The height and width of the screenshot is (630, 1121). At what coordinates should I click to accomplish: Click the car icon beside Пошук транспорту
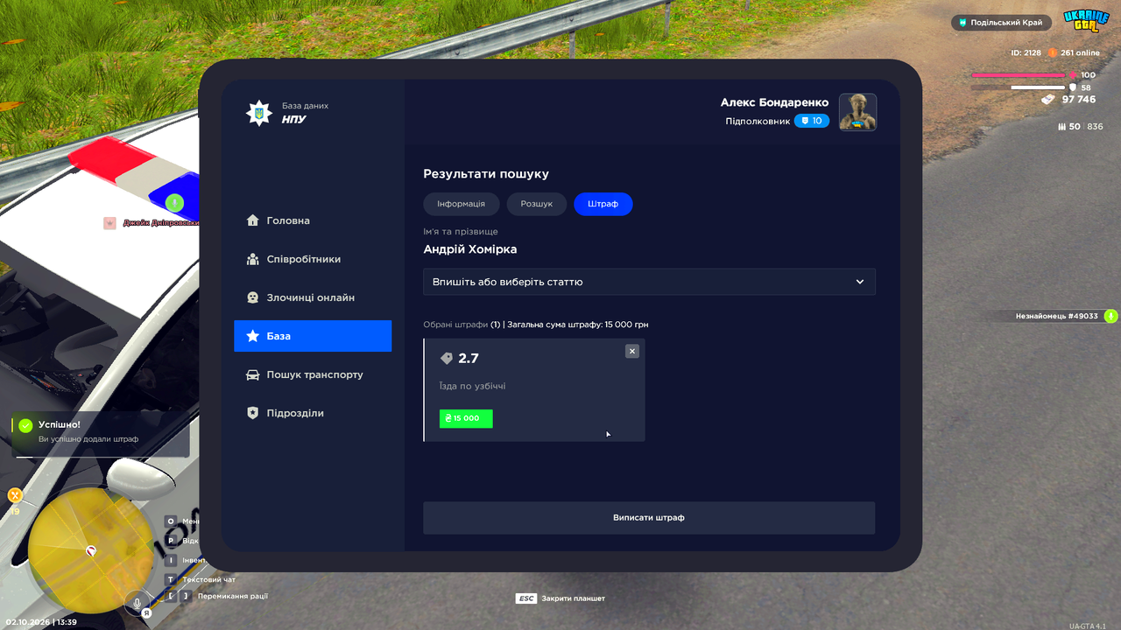(x=253, y=374)
